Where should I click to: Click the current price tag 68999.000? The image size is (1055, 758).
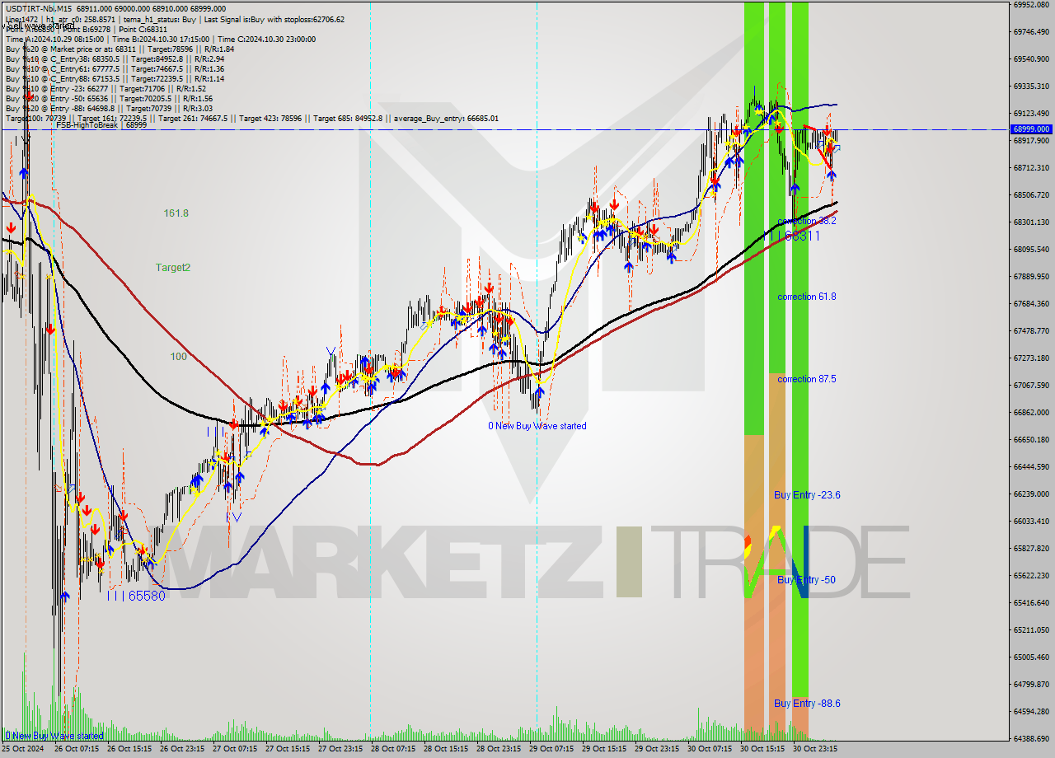[x=1031, y=129]
